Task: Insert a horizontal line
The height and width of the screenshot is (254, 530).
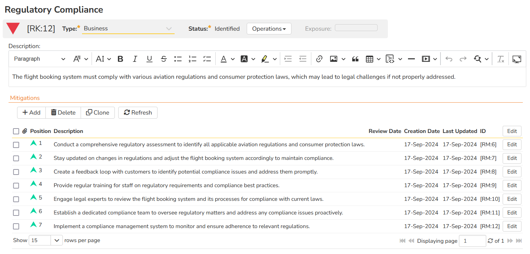Action: pos(411,59)
